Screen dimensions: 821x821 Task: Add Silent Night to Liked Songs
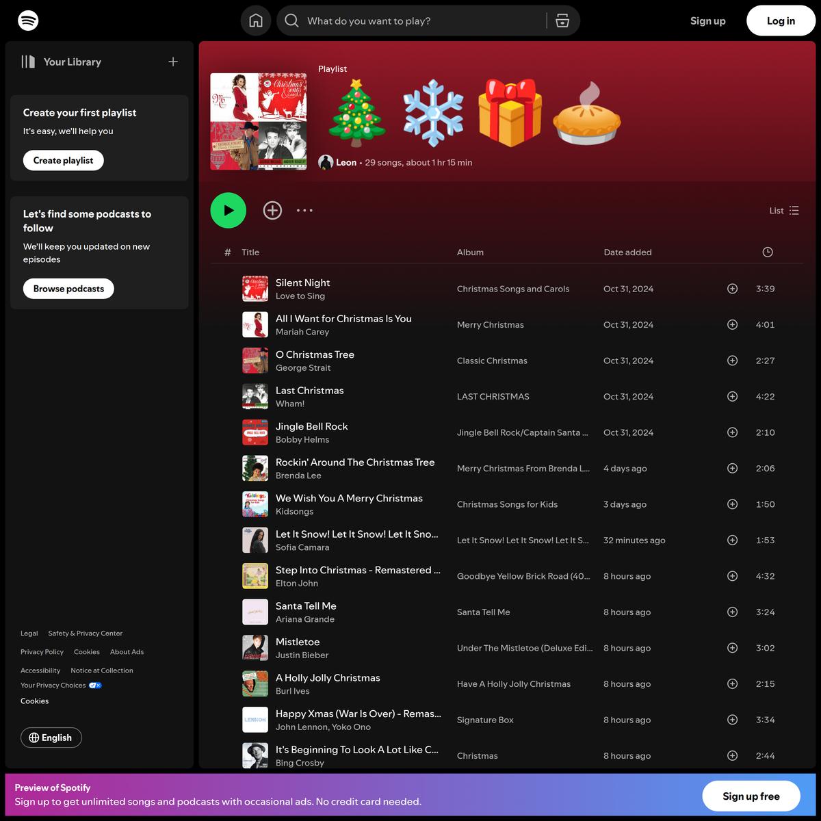pos(732,289)
